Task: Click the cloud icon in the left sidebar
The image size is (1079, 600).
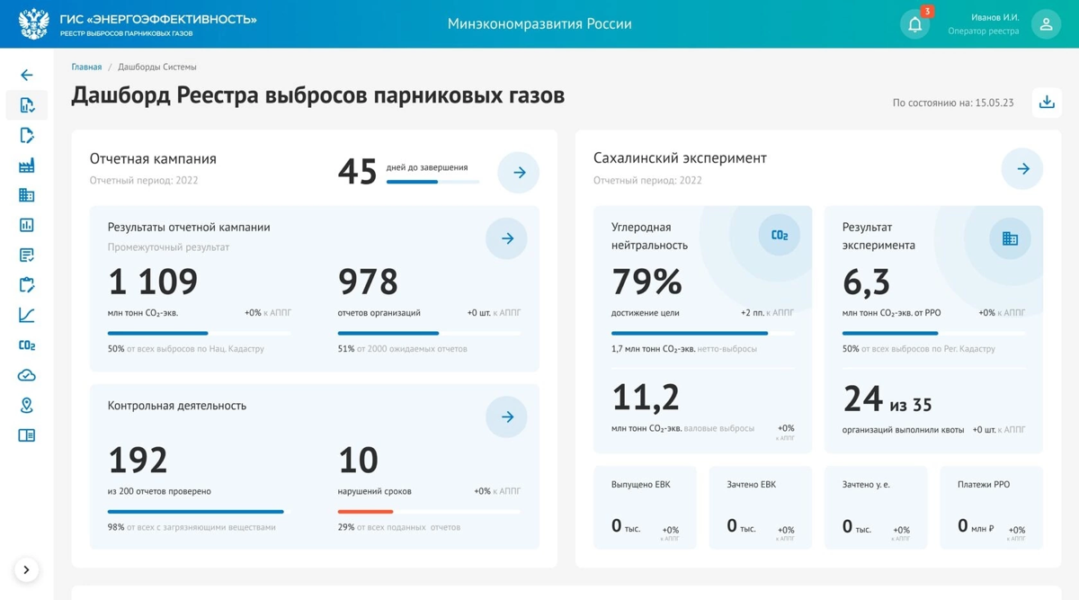Action: tap(27, 374)
